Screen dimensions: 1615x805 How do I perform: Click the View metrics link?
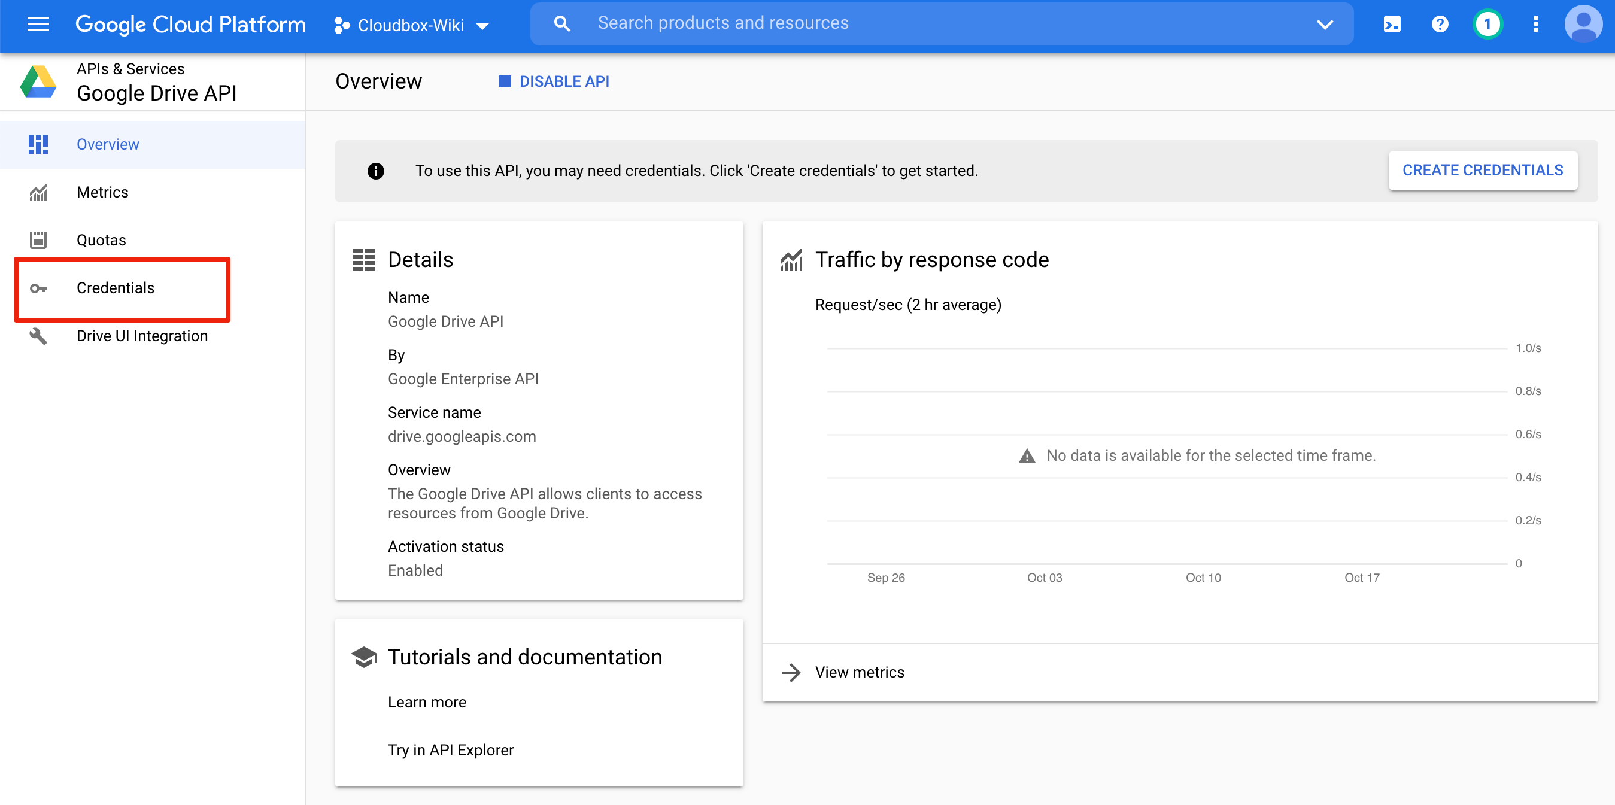pos(860,673)
